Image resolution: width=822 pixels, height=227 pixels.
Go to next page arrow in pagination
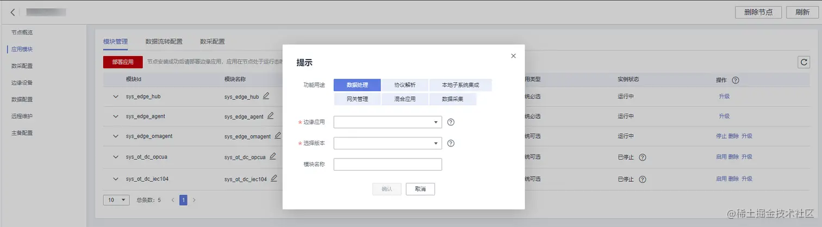(x=194, y=200)
